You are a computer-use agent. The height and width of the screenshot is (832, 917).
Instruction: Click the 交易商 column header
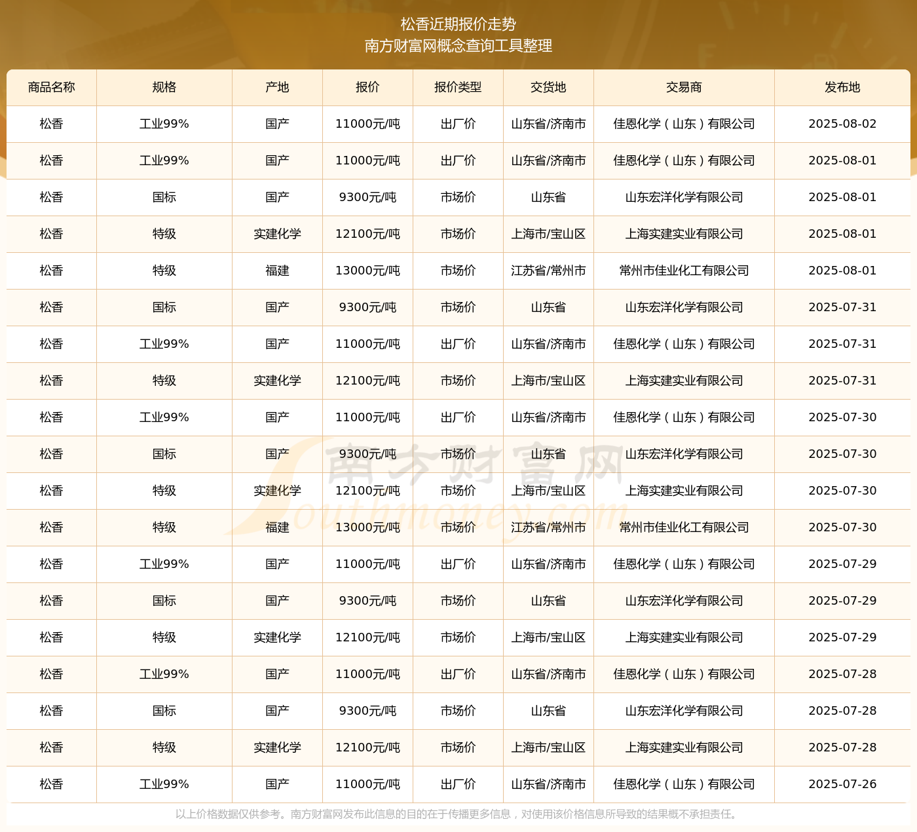[684, 87]
